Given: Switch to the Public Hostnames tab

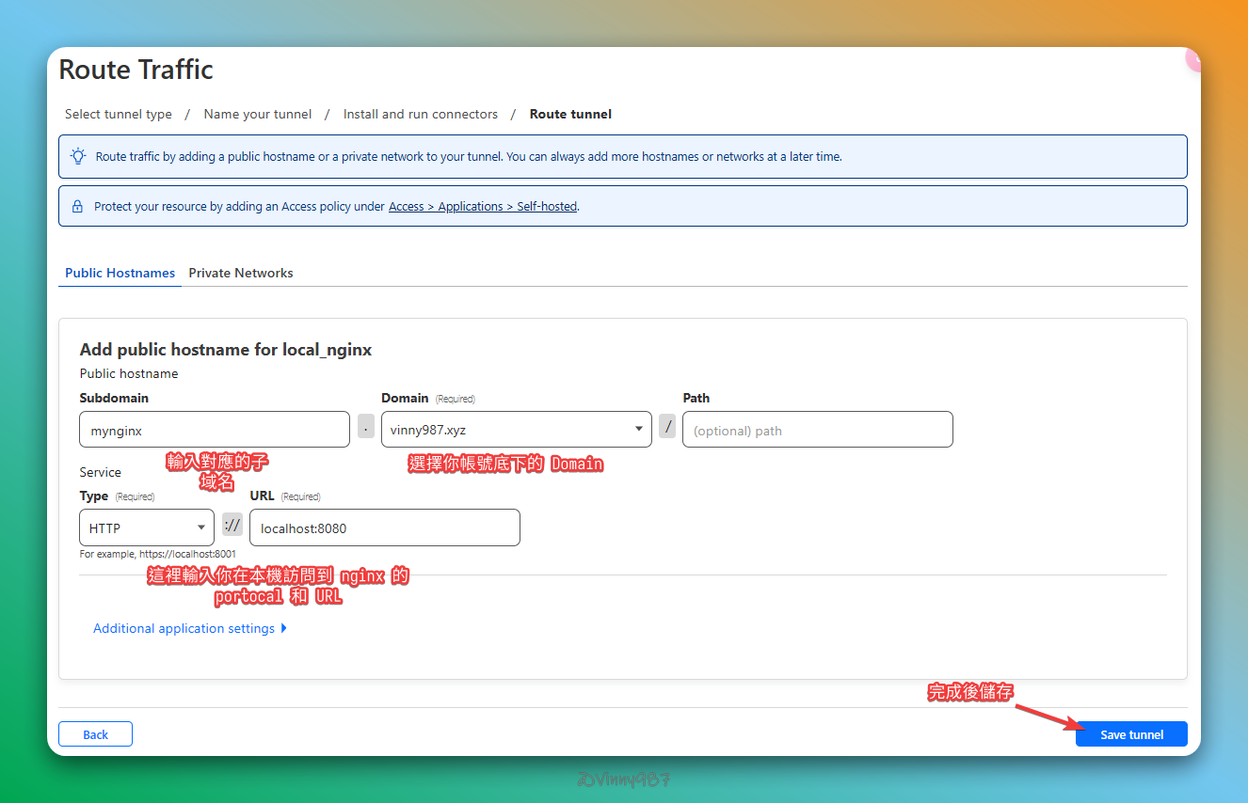Looking at the screenshot, I should pyautogui.click(x=120, y=274).
